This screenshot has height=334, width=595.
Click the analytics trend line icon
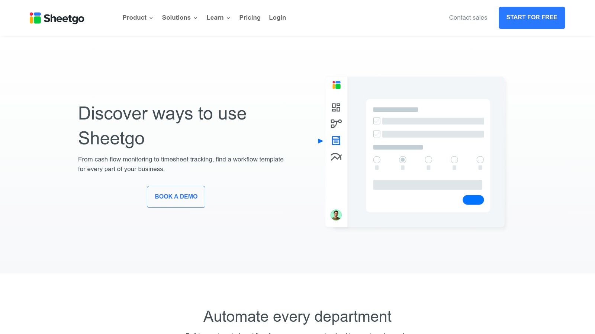click(336, 157)
